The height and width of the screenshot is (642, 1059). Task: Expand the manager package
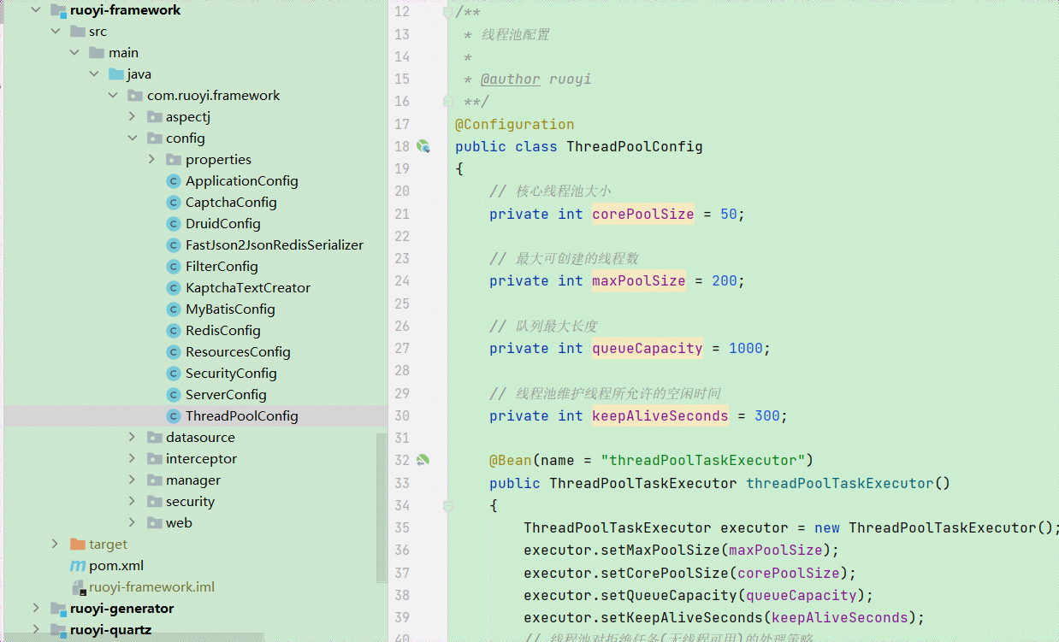[x=133, y=480]
